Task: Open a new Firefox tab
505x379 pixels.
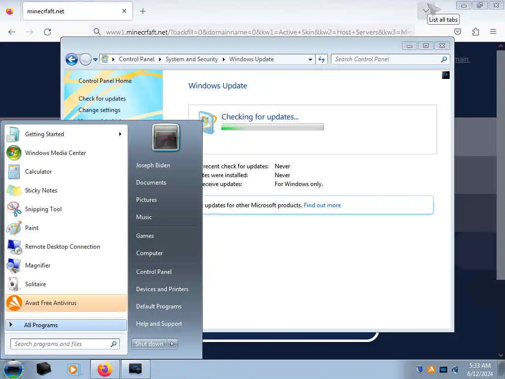Action: 143,11
